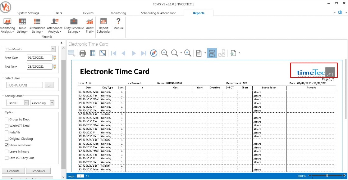Screen dimensions: 348x180
Task: Switch to the Users tab
Action: click(x=58, y=13)
